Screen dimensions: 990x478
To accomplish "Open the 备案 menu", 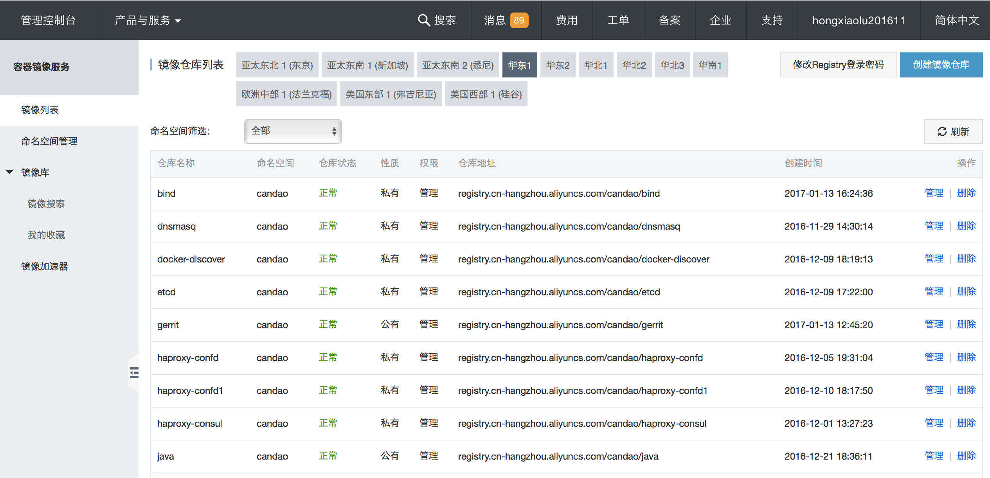I will 670,20.
